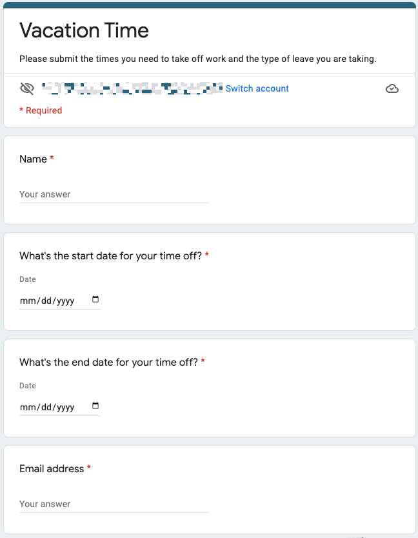
Task: Select the year part of start date
Action: (66, 301)
